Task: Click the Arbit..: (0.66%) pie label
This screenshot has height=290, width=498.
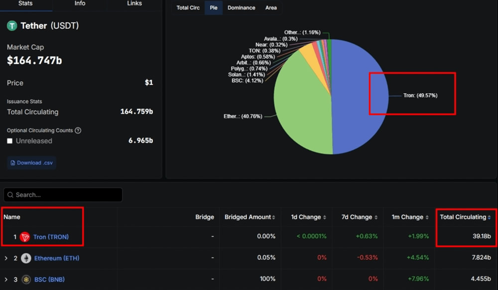Action: point(253,63)
